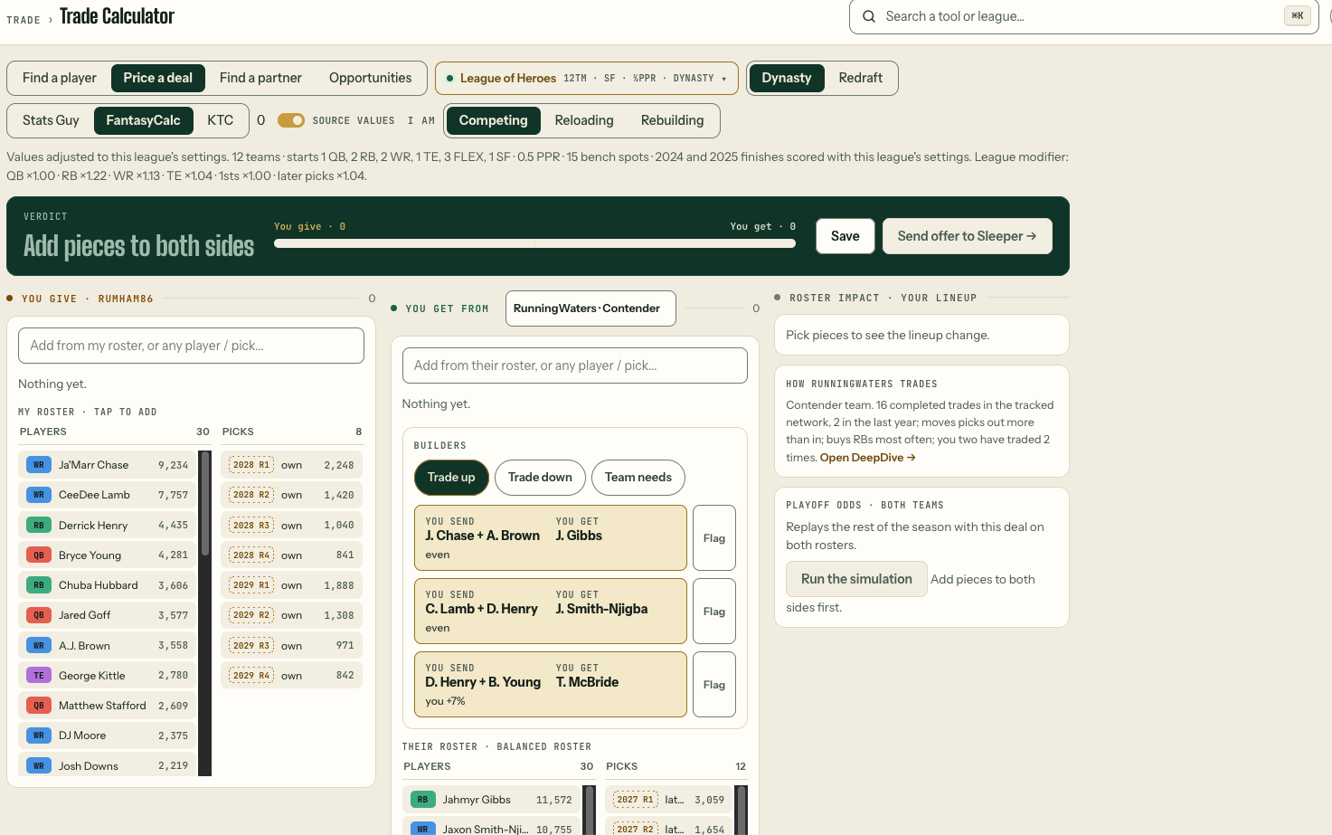Click the QB badge beside Jared Goff

point(39,615)
